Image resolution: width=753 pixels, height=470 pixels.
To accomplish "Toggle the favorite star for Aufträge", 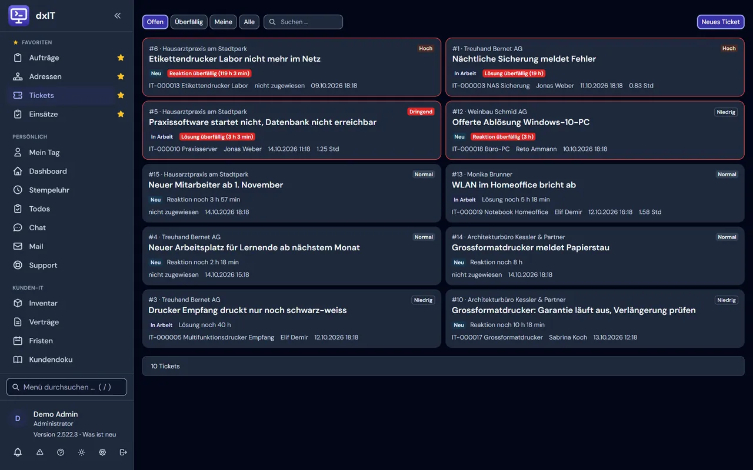I will (121, 58).
